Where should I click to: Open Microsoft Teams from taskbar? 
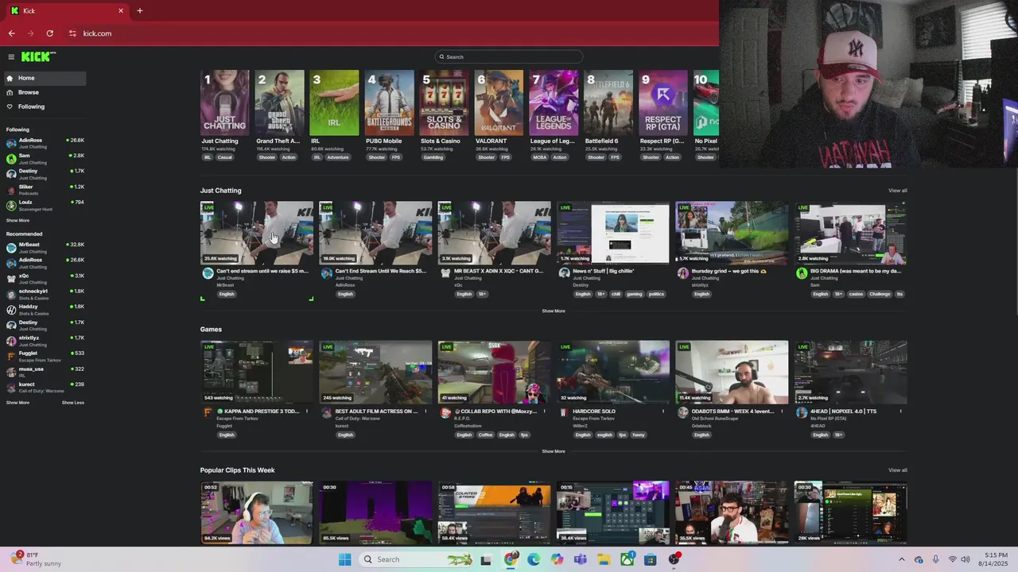[x=581, y=559]
